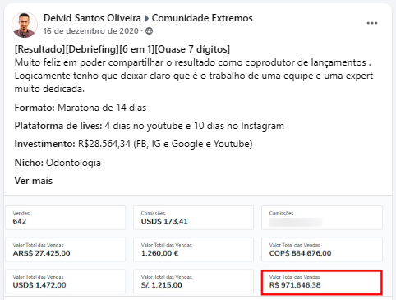This screenshot has height=300, width=396.
Task: Open the three-dot post options menu
Action: [372, 23]
